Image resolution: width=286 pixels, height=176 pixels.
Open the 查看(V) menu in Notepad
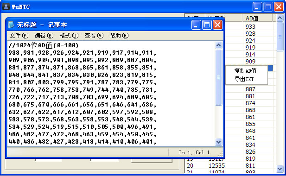coord(94,36)
